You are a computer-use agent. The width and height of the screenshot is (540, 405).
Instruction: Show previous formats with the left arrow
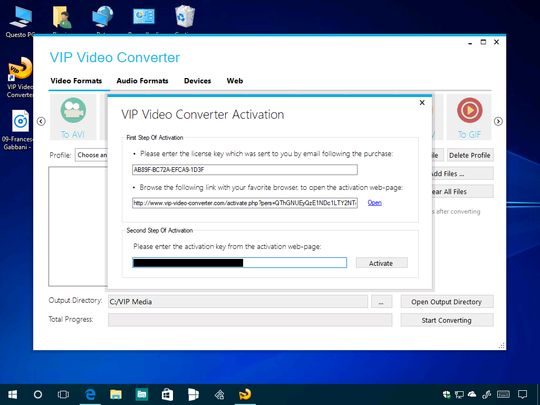41,121
